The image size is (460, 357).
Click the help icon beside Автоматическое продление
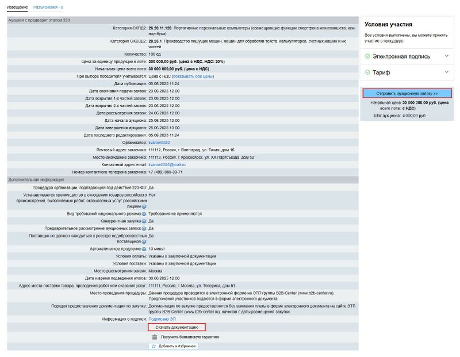point(143,247)
